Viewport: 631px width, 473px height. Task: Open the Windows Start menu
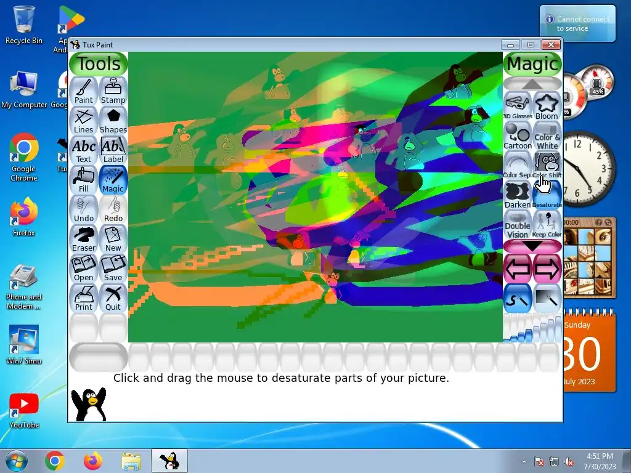point(17,461)
